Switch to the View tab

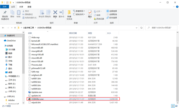29,7
